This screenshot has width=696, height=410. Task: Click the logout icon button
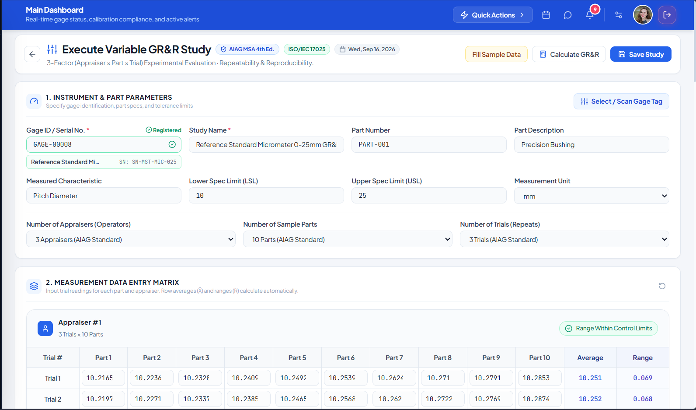(667, 15)
